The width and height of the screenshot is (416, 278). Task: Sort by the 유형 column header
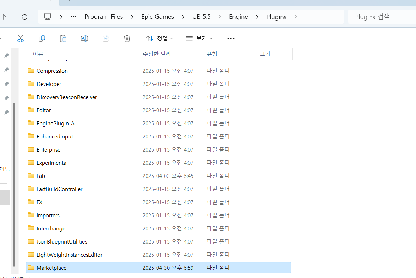[x=212, y=54]
